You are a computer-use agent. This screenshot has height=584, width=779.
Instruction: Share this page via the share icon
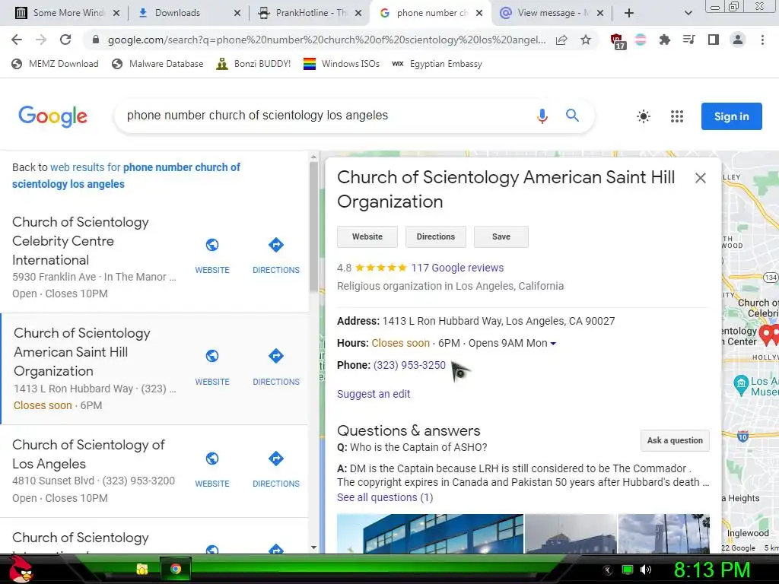point(561,40)
